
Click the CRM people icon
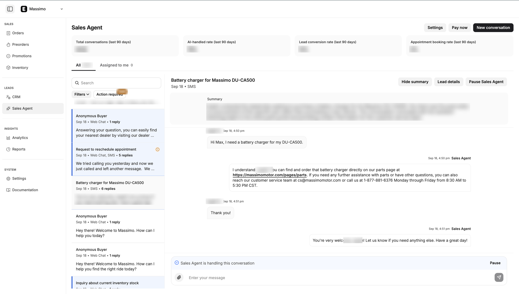8,97
